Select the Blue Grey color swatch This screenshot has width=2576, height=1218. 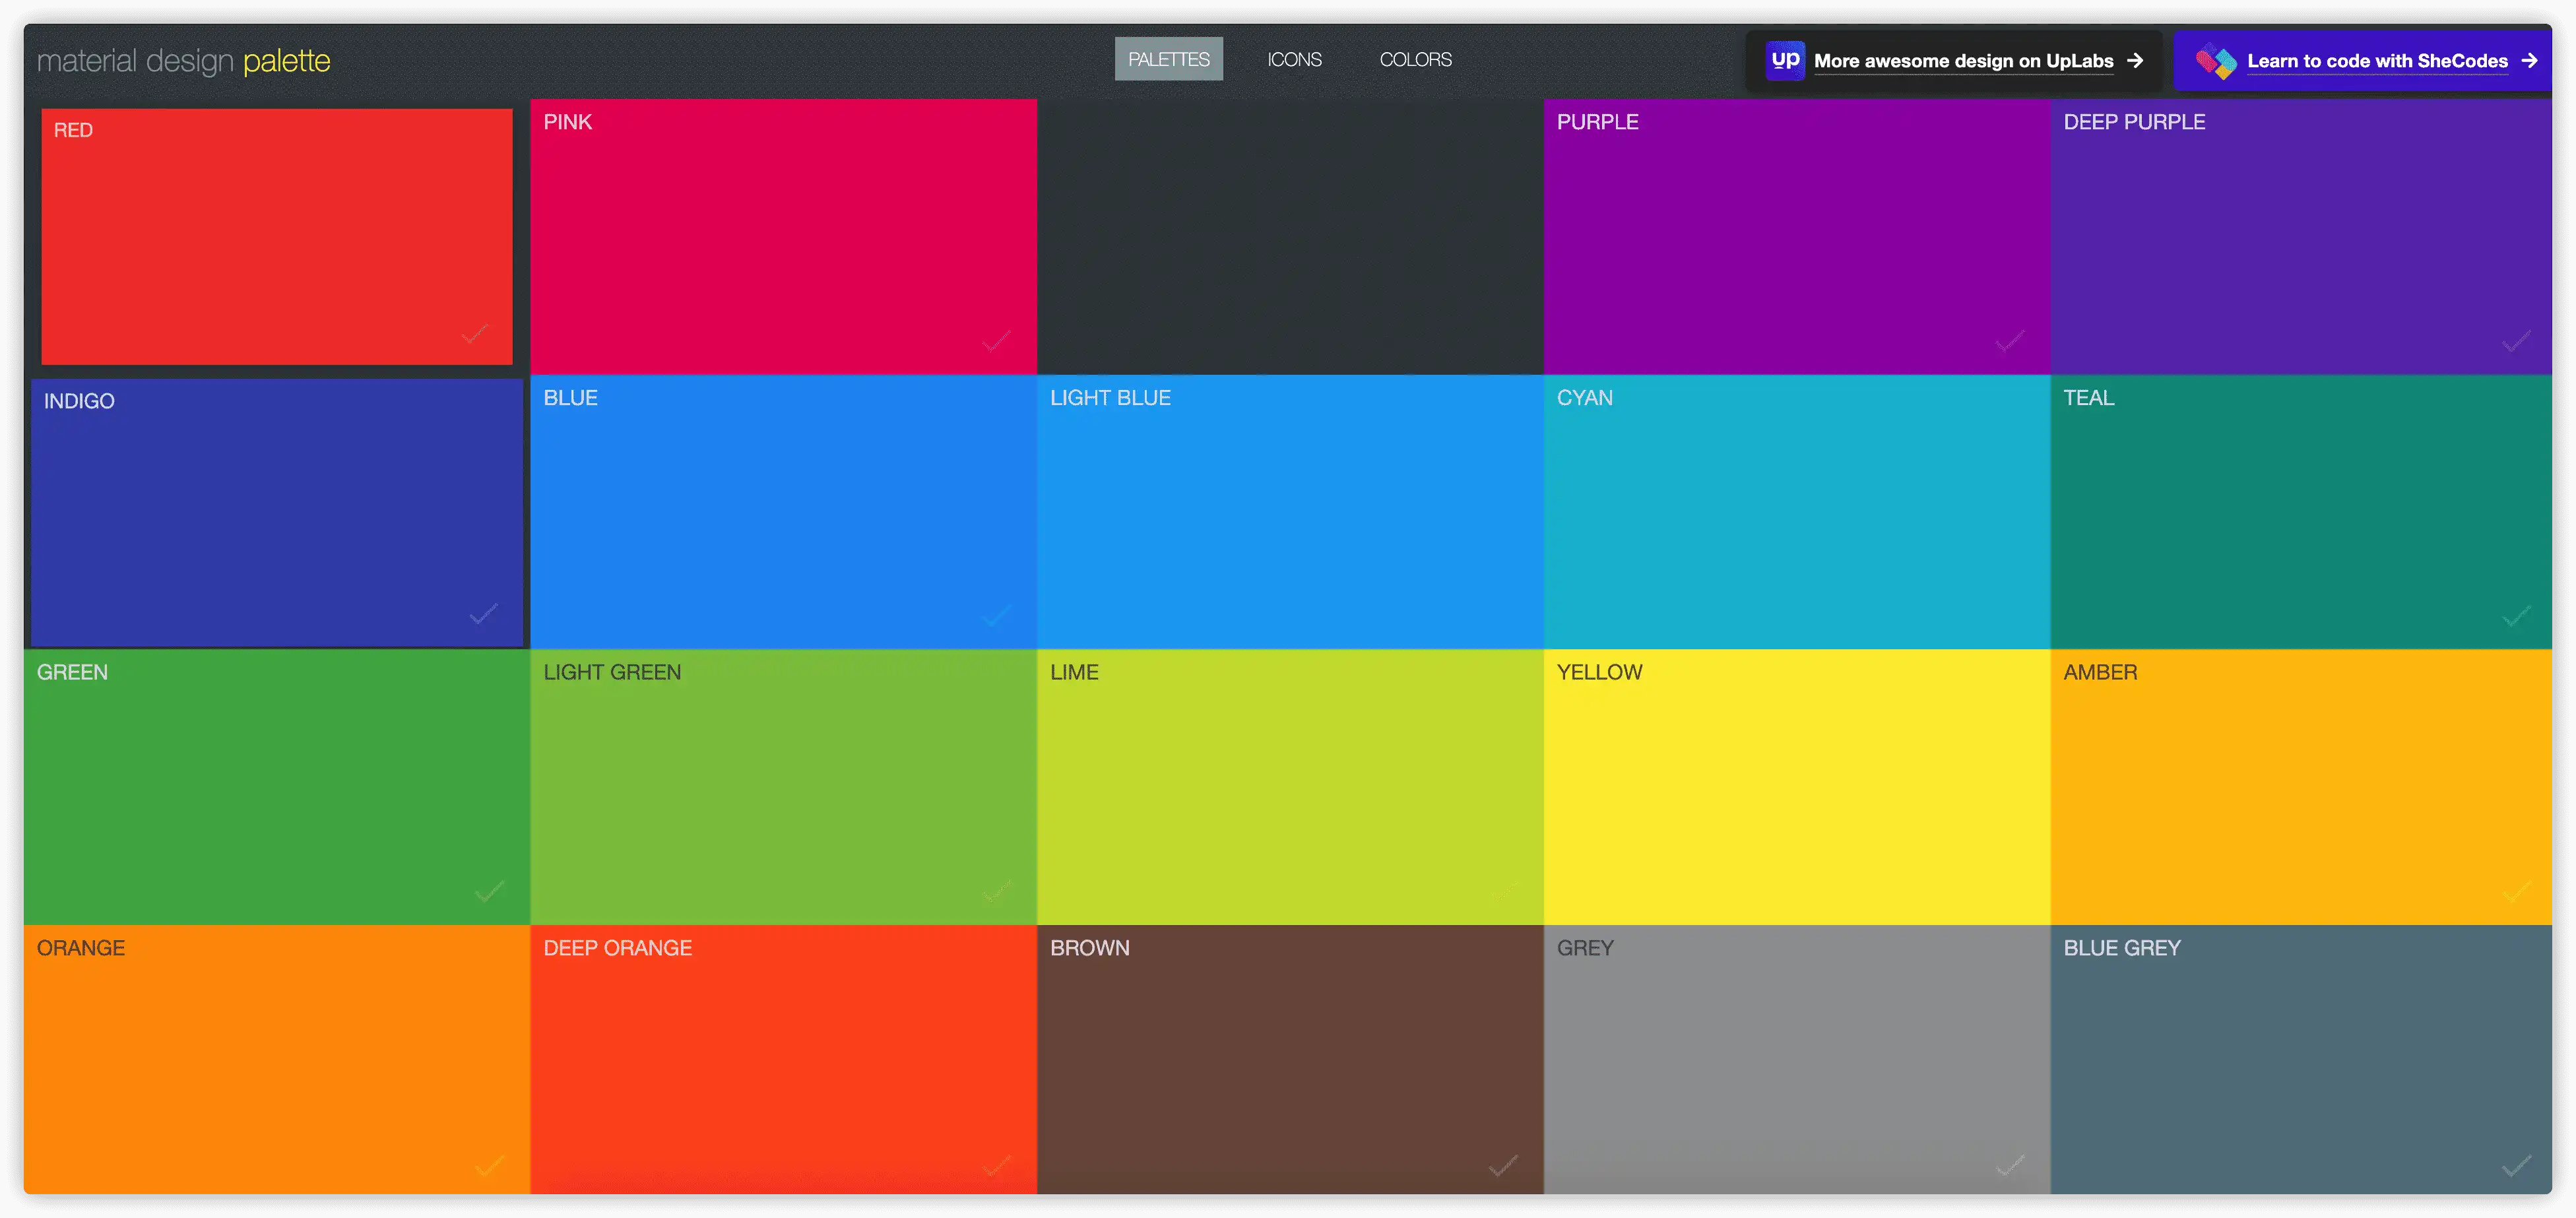pos(2301,1059)
